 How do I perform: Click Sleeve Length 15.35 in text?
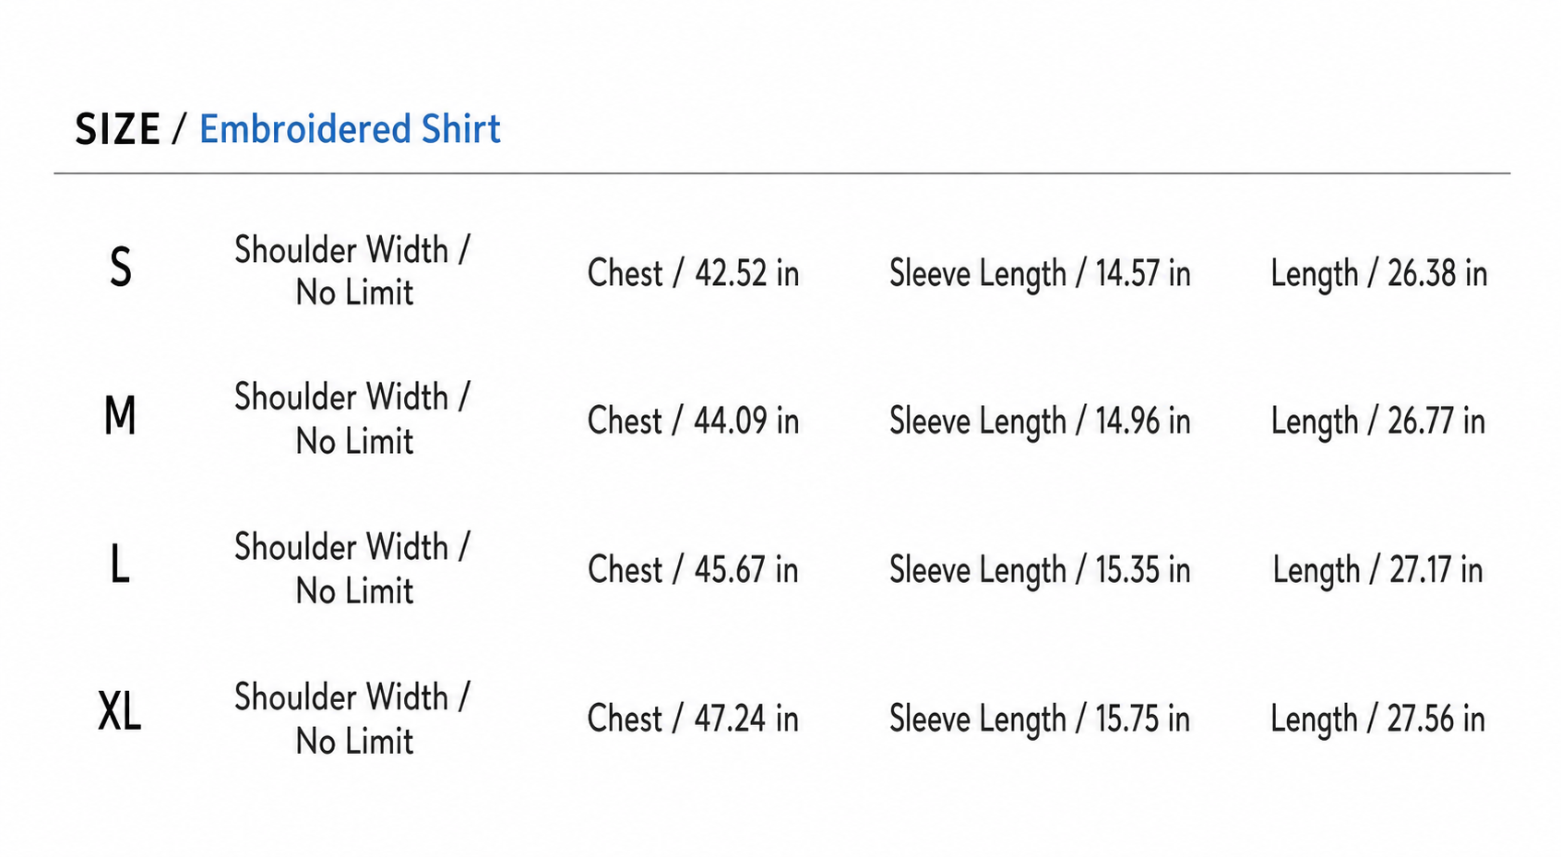1040,570
